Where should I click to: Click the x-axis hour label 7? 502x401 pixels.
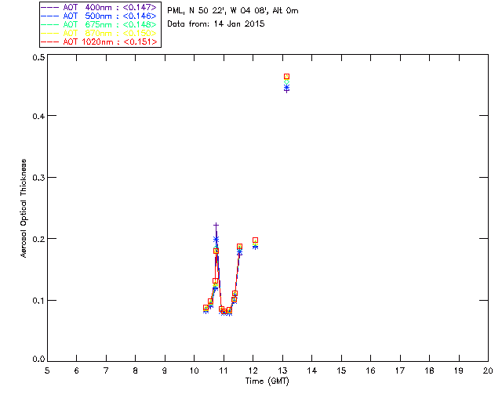(106, 370)
